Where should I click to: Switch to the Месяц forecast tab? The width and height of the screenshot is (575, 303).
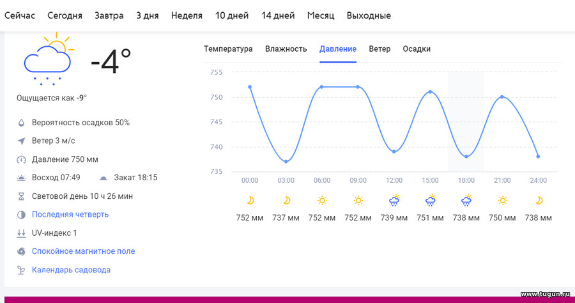click(321, 16)
